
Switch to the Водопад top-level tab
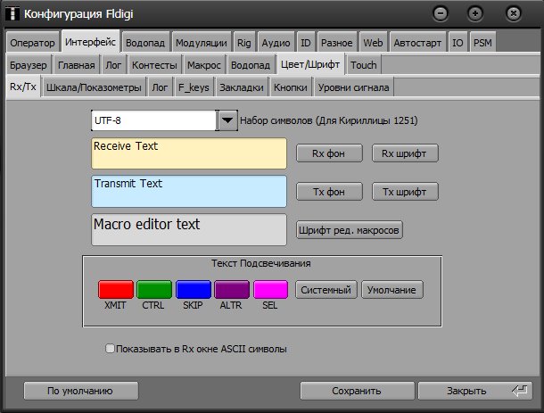pyautogui.click(x=144, y=43)
